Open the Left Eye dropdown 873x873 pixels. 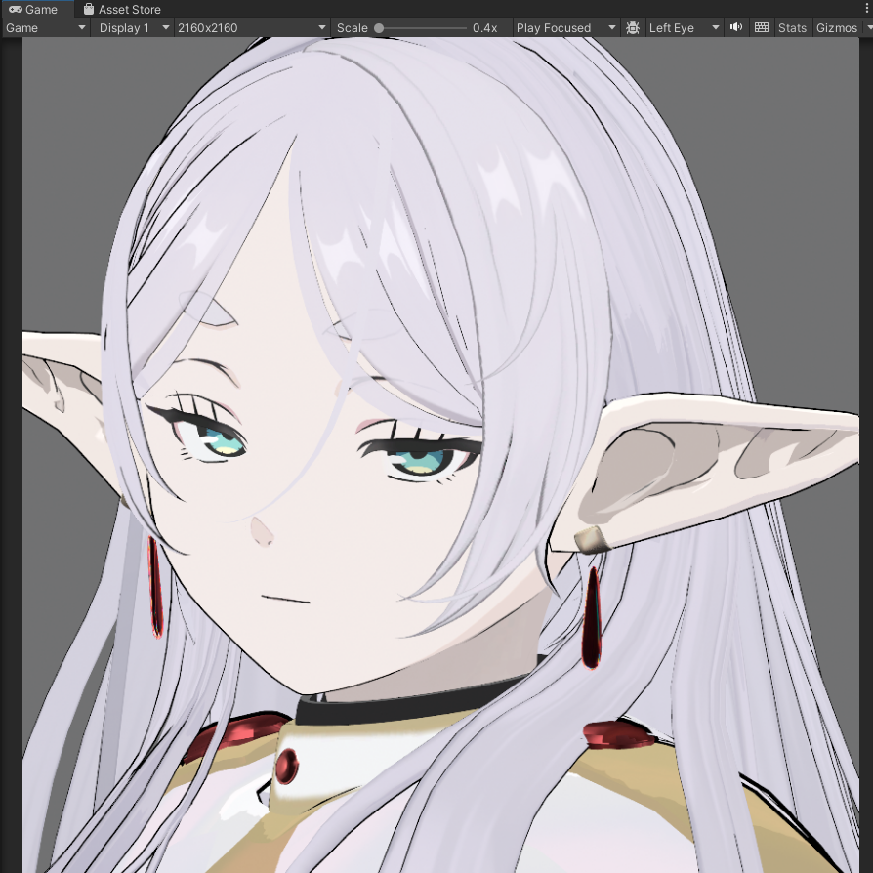pos(685,28)
